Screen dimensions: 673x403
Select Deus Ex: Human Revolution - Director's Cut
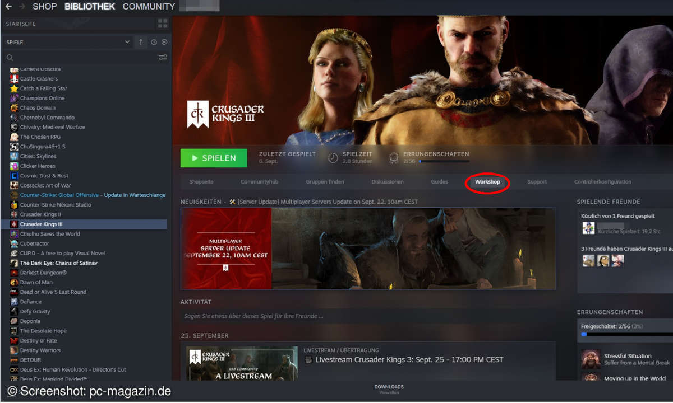pyautogui.click(x=73, y=369)
